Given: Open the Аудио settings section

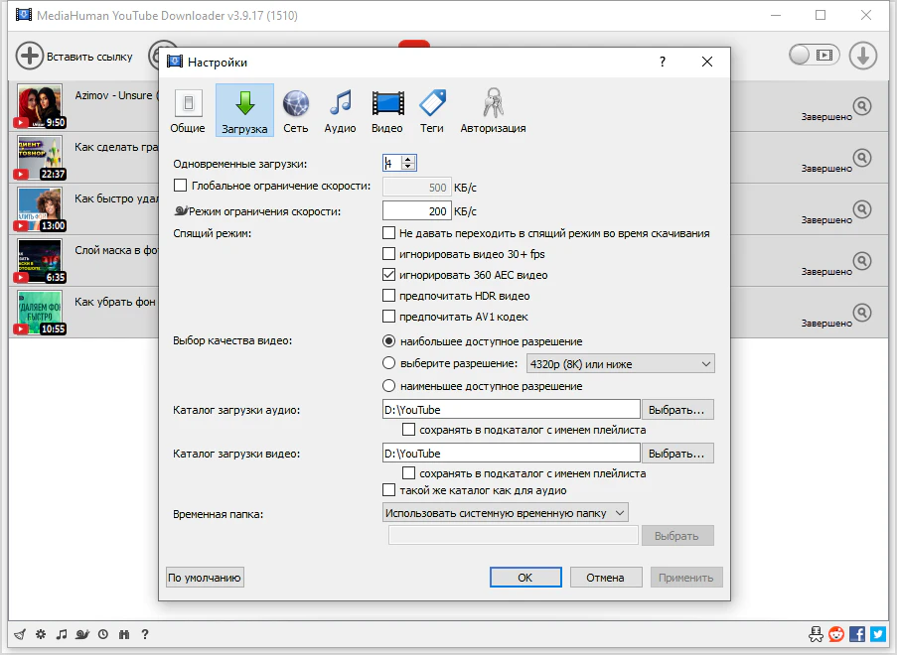Looking at the screenshot, I should tap(340, 110).
